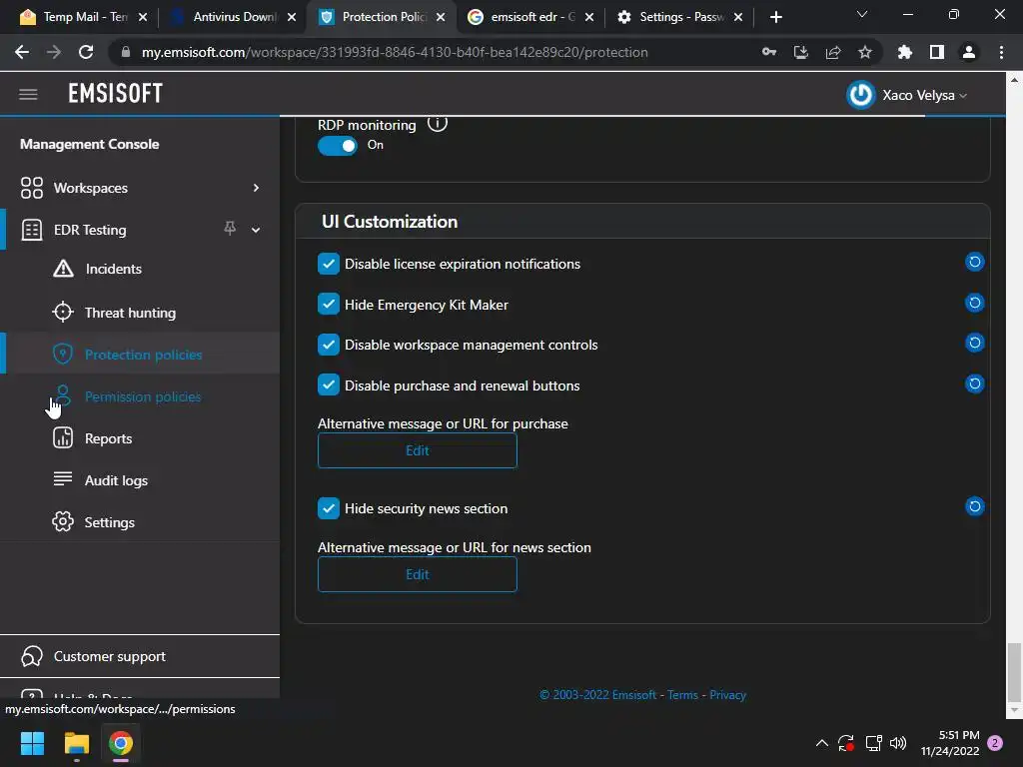Image resolution: width=1023 pixels, height=767 pixels.
Task: Go back to previous page
Action: coord(22,52)
